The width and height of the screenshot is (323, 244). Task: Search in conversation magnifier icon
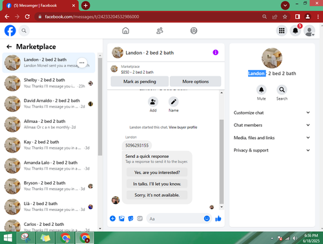point(282,90)
